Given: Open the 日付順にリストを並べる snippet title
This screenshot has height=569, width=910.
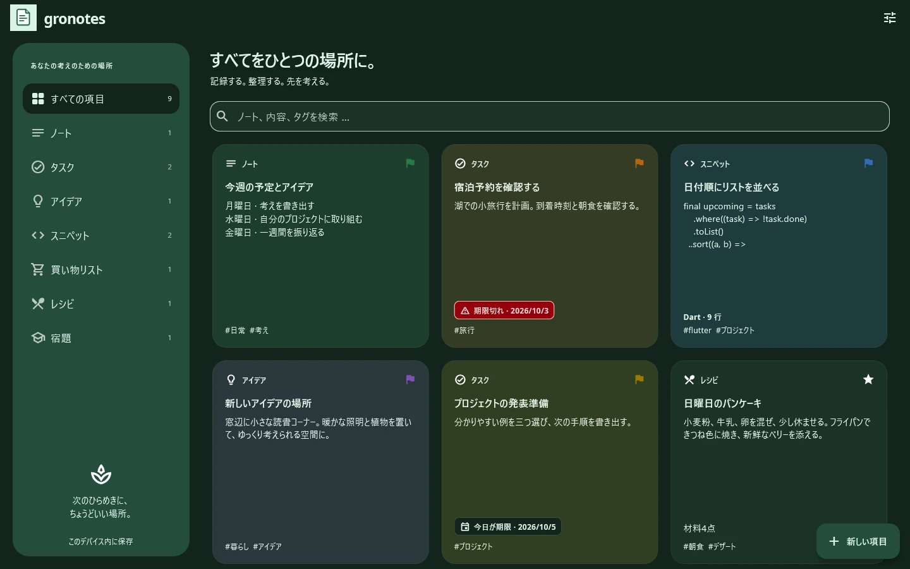Looking at the screenshot, I should pos(731,187).
